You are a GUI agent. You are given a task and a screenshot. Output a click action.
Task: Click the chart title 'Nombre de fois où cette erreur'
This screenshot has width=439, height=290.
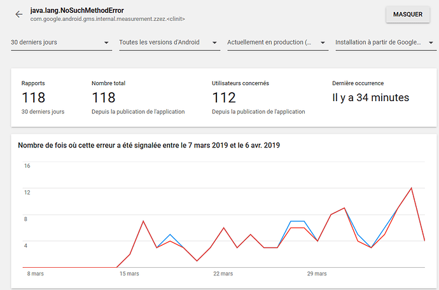pyautogui.click(x=149, y=145)
